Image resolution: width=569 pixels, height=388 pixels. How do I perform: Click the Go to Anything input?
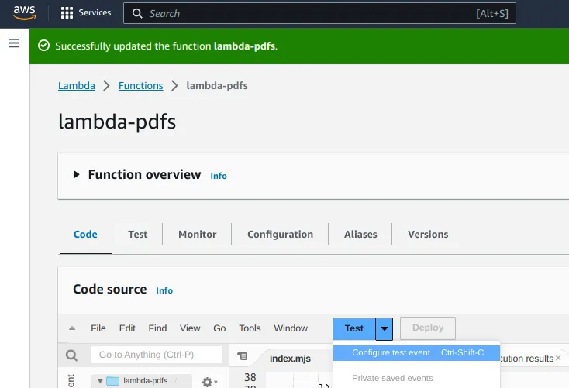157,355
